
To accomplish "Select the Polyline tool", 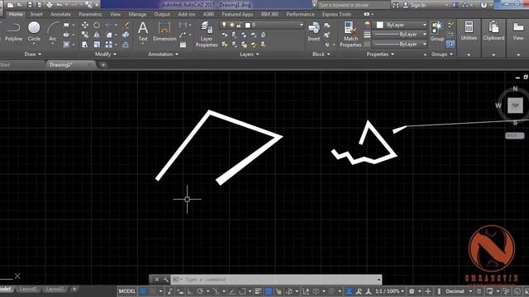I will (13, 31).
